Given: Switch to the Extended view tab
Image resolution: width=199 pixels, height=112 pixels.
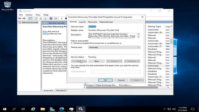Looking at the screenshot, I should 48,90.
